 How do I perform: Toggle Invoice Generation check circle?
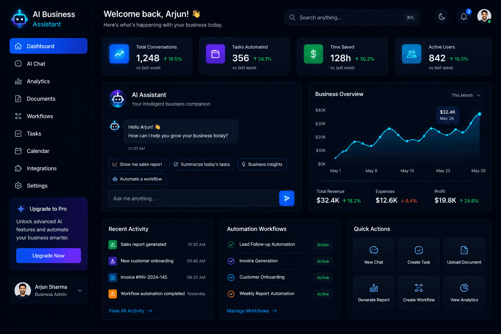(x=231, y=261)
